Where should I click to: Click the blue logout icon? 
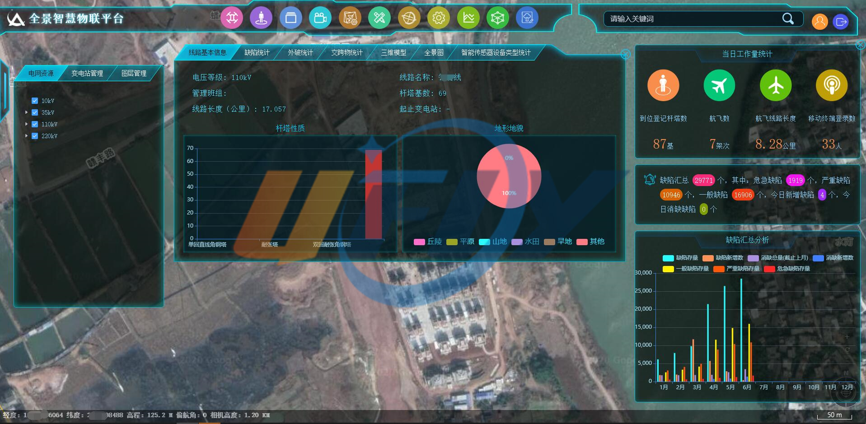coord(841,21)
